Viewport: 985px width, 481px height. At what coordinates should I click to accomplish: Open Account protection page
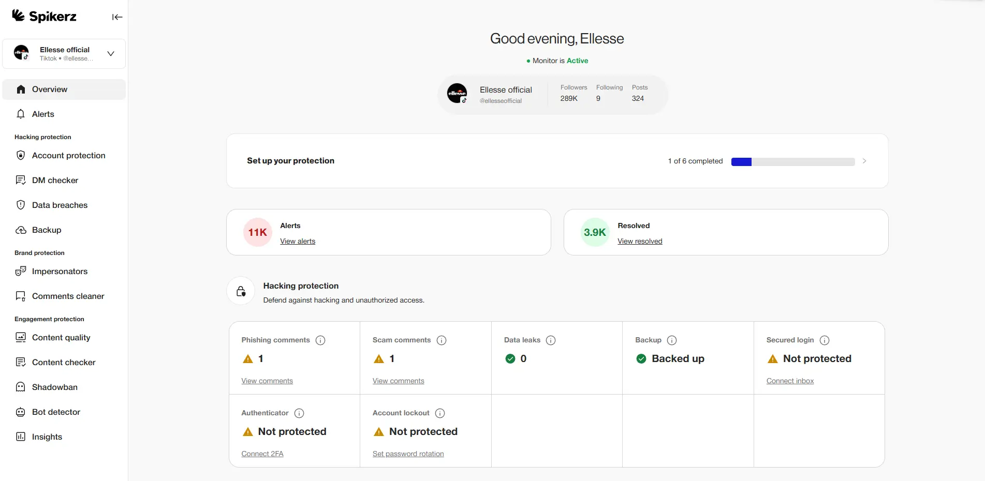64,156
